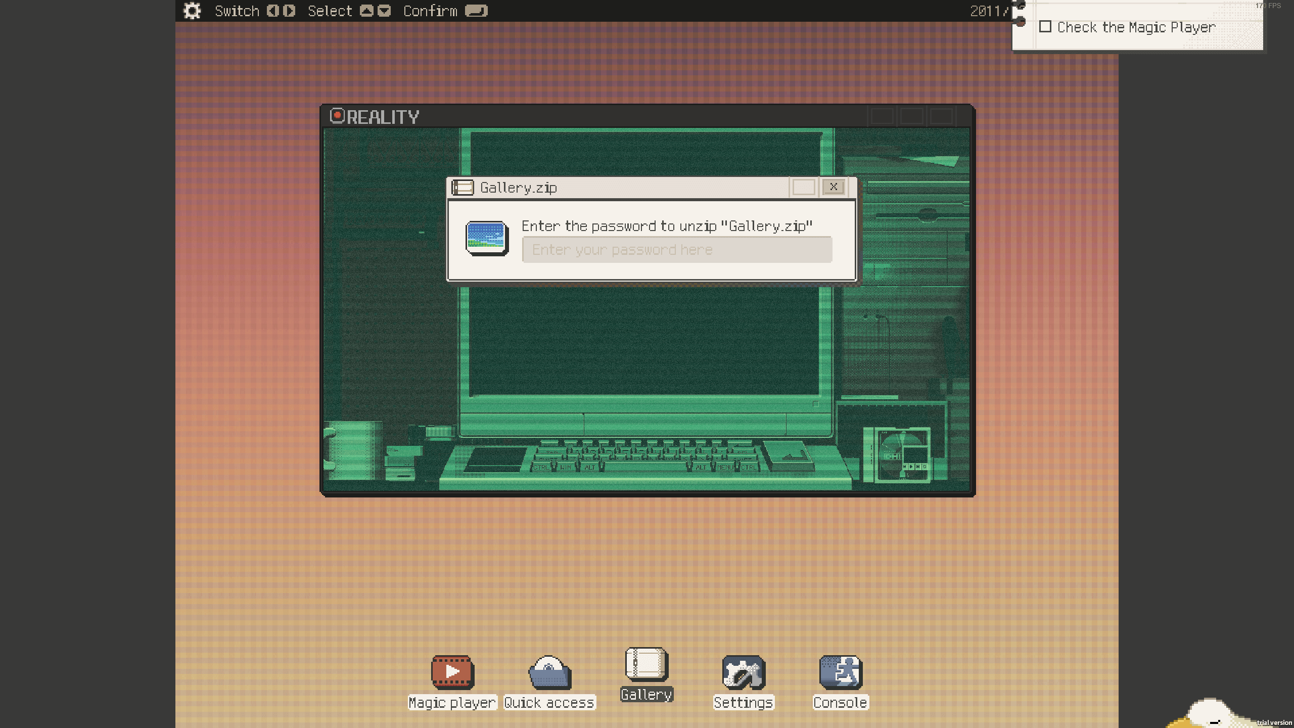The width and height of the screenshot is (1294, 728).
Task: Click the left Switch arrow
Action: [x=272, y=11]
